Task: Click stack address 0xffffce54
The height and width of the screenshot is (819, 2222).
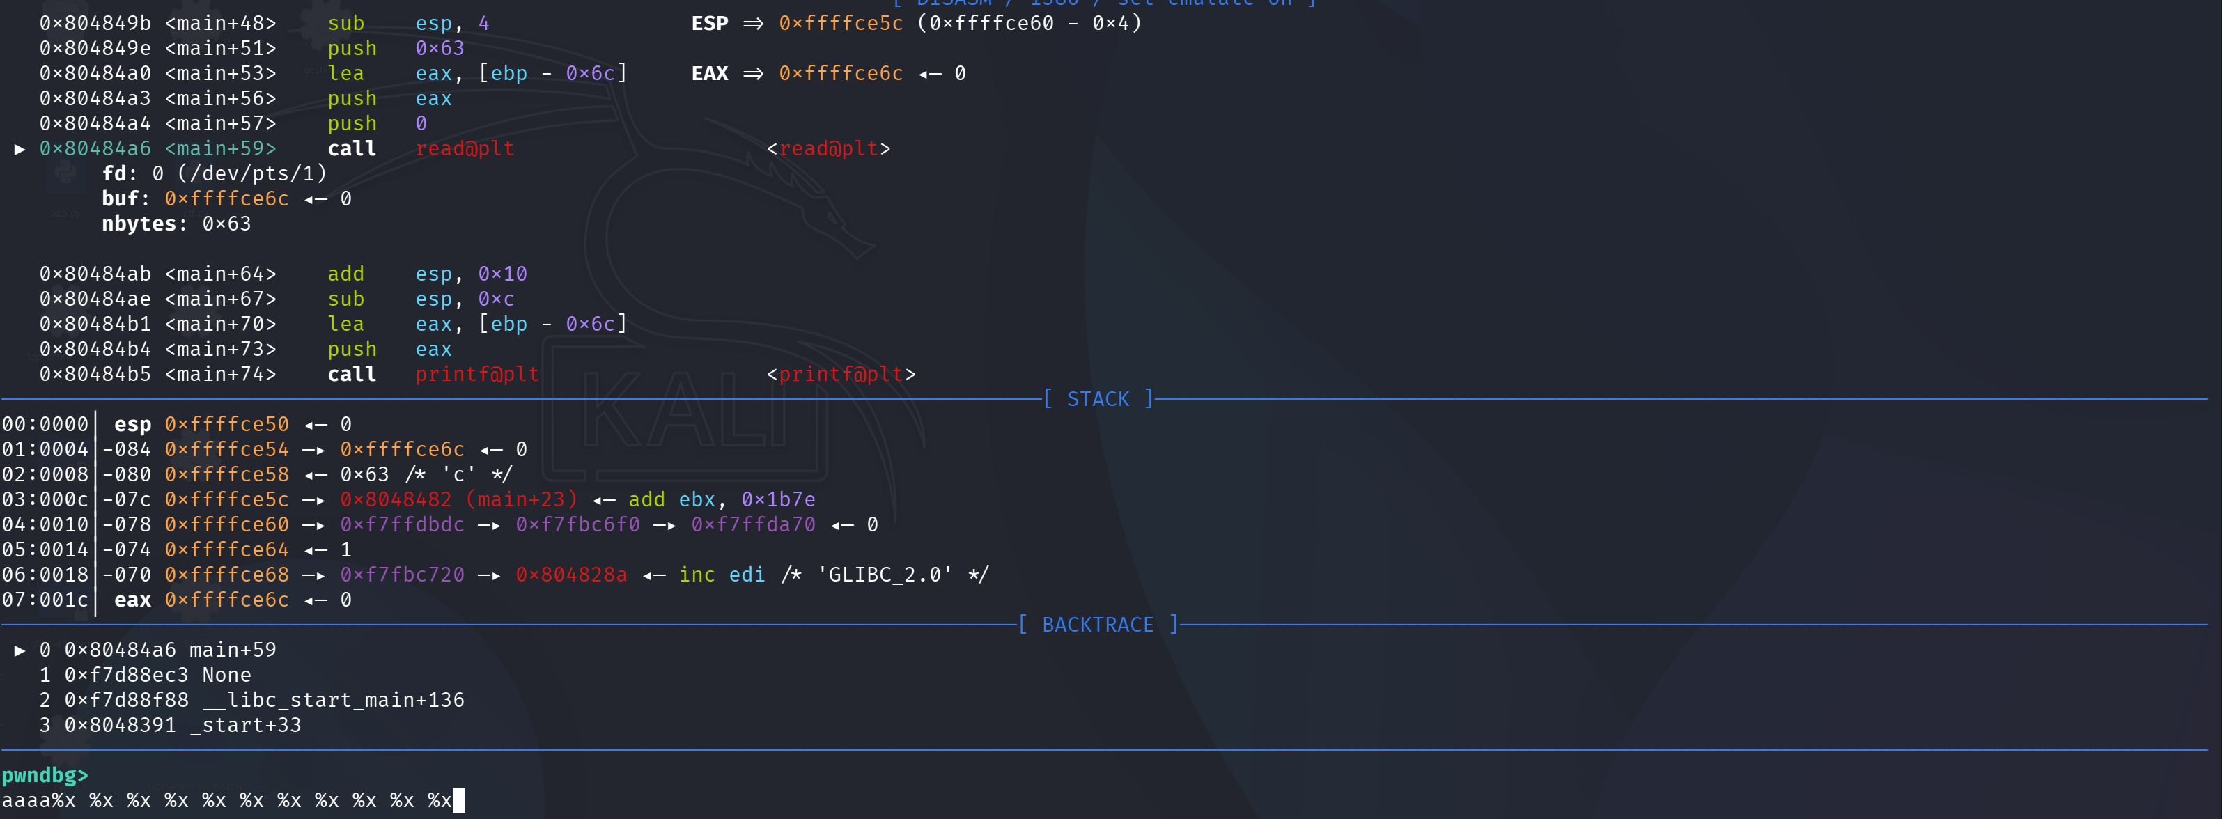Action: [227, 448]
